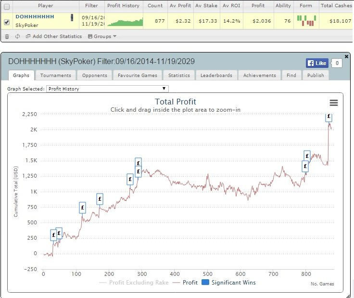This screenshot has height=298, width=354.
Task: Click the filter date range cell
Action: pos(93,21)
